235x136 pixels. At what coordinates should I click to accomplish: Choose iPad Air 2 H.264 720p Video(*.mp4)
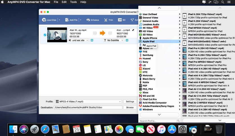(x=209, y=98)
